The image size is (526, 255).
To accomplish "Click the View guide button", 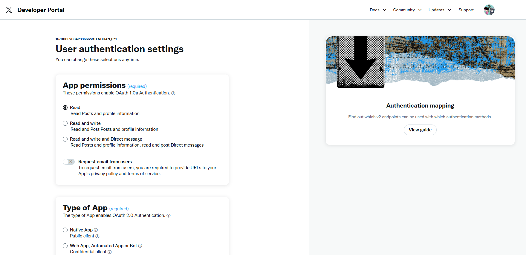I will tap(420, 130).
